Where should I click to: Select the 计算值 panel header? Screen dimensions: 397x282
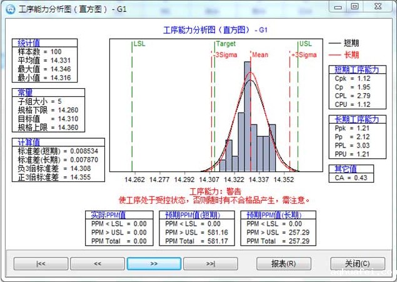[x=24, y=143]
